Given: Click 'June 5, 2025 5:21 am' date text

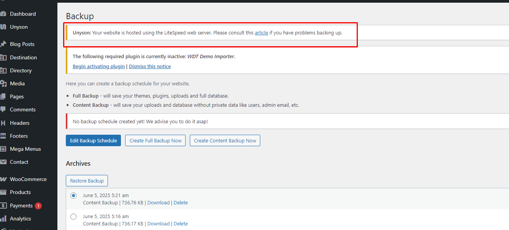Looking at the screenshot, I should (106, 195).
